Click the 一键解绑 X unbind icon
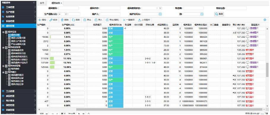The width and height of the screenshot is (270, 115). pyautogui.click(x=124, y=20)
